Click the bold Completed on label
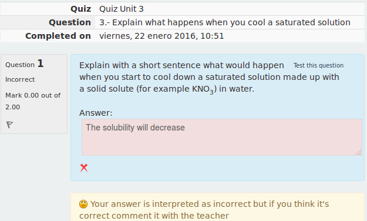 click(x=58, y=36)
